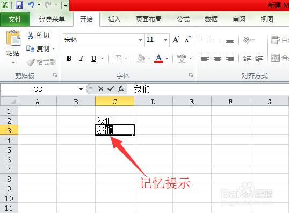Viewport: 289px width, 213px height.
Task: Open the 数据 tab
Action: (211, 19)
